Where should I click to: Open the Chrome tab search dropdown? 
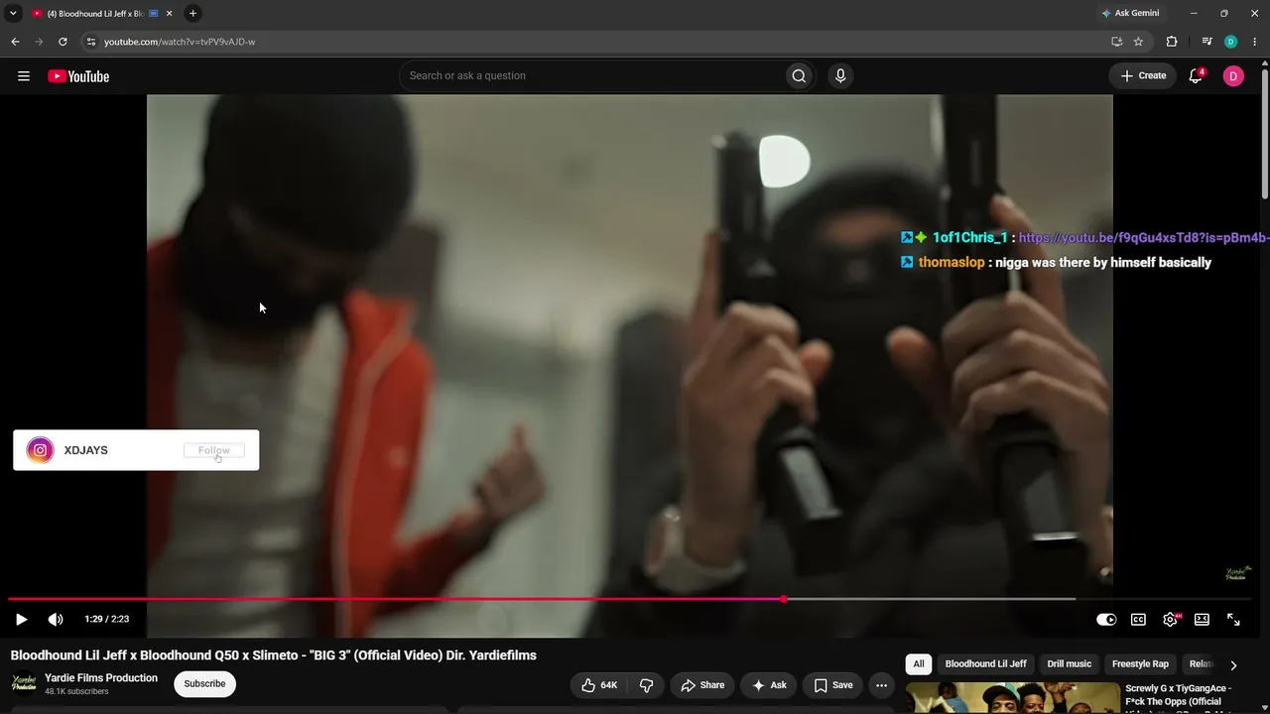click(13, 13)
